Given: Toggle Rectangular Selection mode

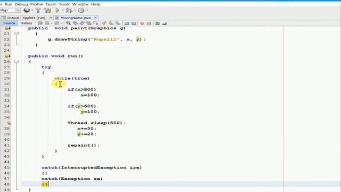Looking at the screenshot, I should (x=96, y=23).
